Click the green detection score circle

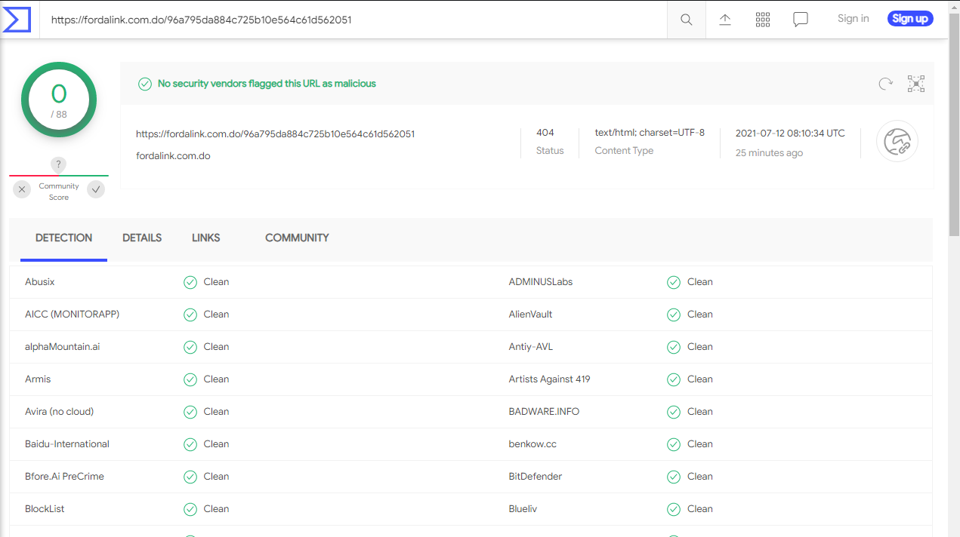point(58,99)
